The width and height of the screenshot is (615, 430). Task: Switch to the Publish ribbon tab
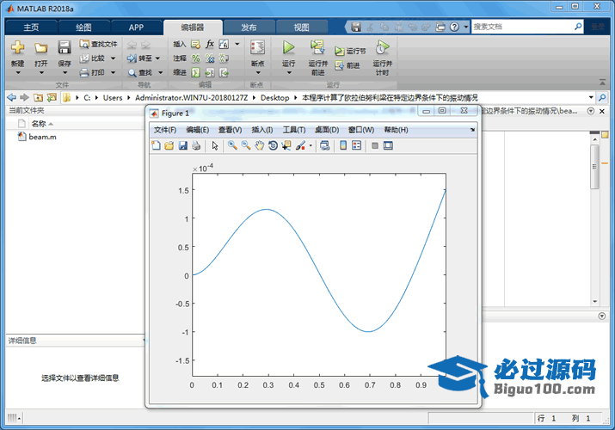click(x=249, y=28)
